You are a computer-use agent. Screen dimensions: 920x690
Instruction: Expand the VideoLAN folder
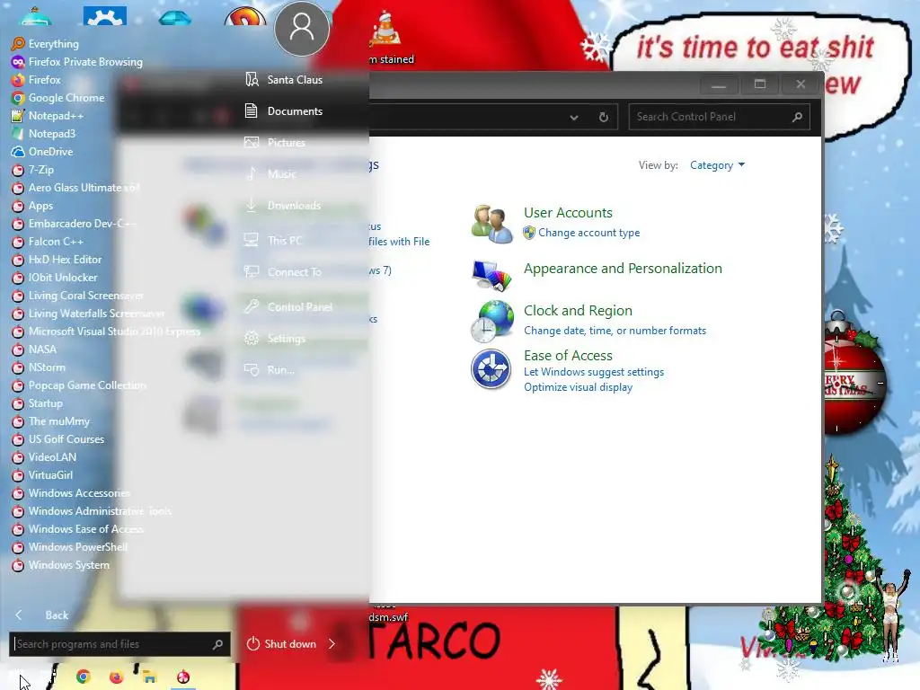pyautogui.click(x=44, y=457)
